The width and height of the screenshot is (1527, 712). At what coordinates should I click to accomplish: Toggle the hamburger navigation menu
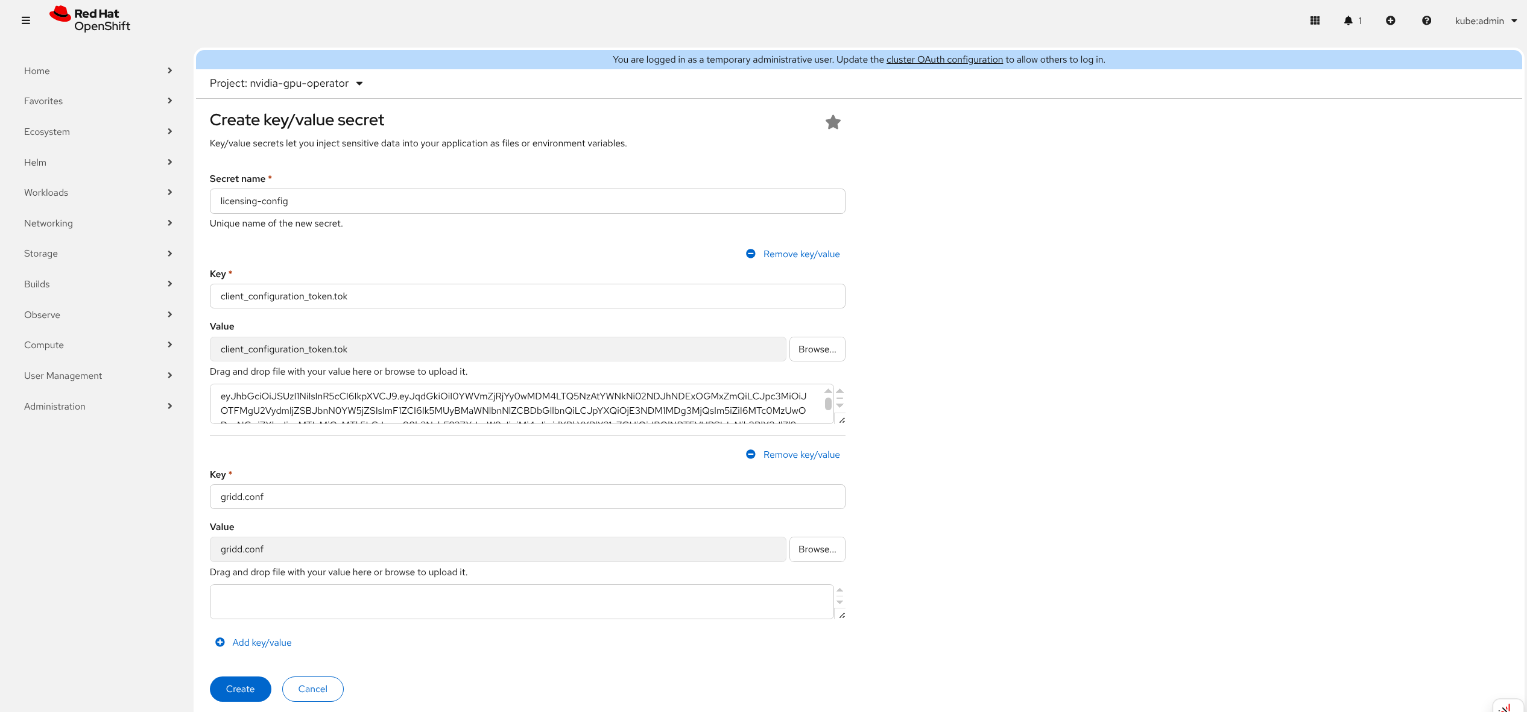[25, 20]
